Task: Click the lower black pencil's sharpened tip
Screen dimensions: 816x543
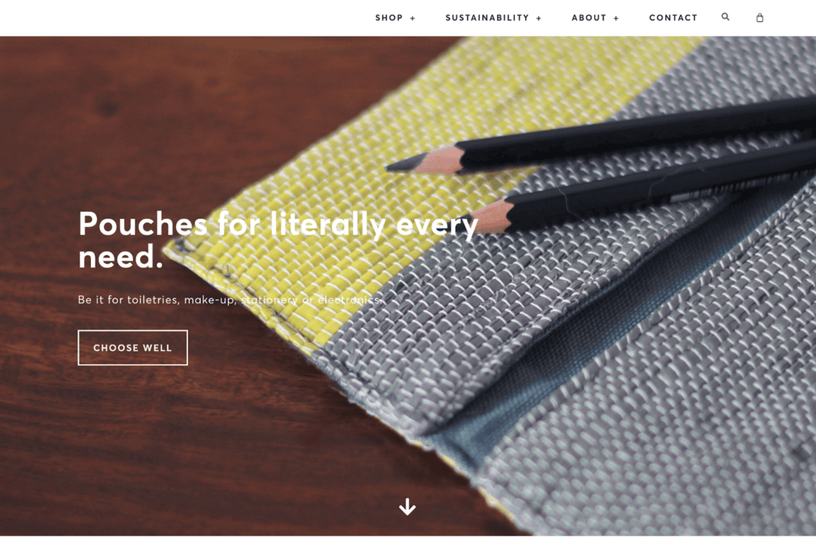Action: 487,217
